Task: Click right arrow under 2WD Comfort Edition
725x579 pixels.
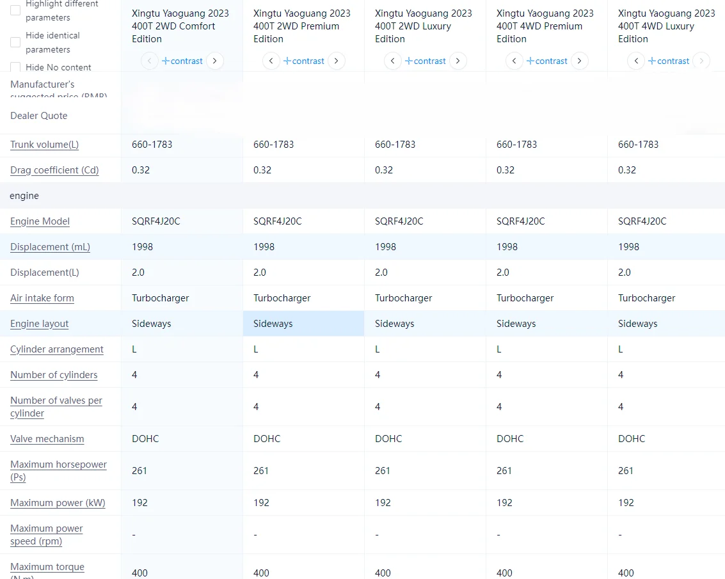Action: coord(215,61)
